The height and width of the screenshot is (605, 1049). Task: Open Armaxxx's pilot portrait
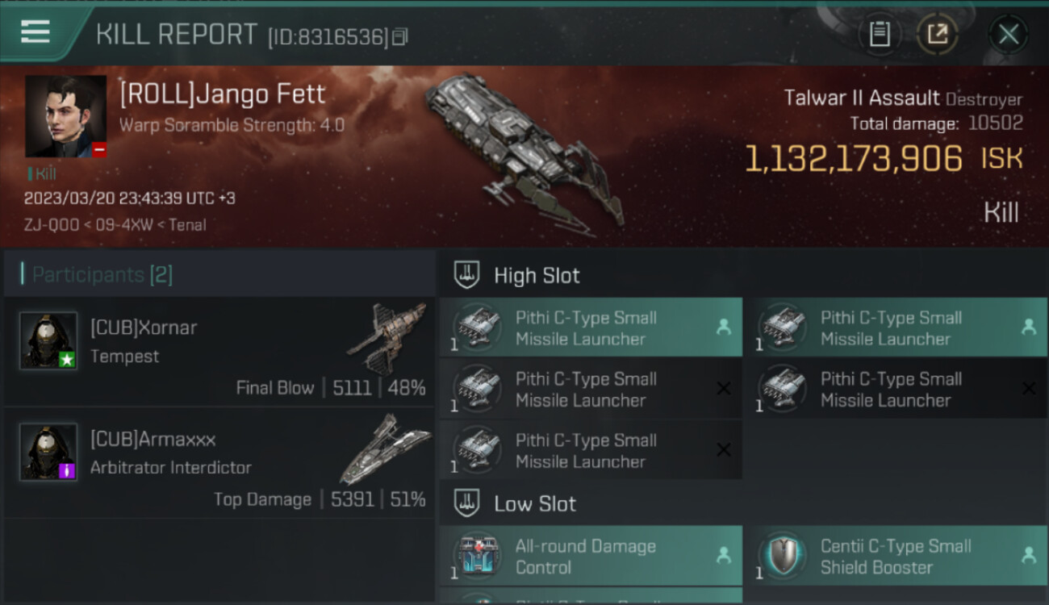[x=48, y=452]
